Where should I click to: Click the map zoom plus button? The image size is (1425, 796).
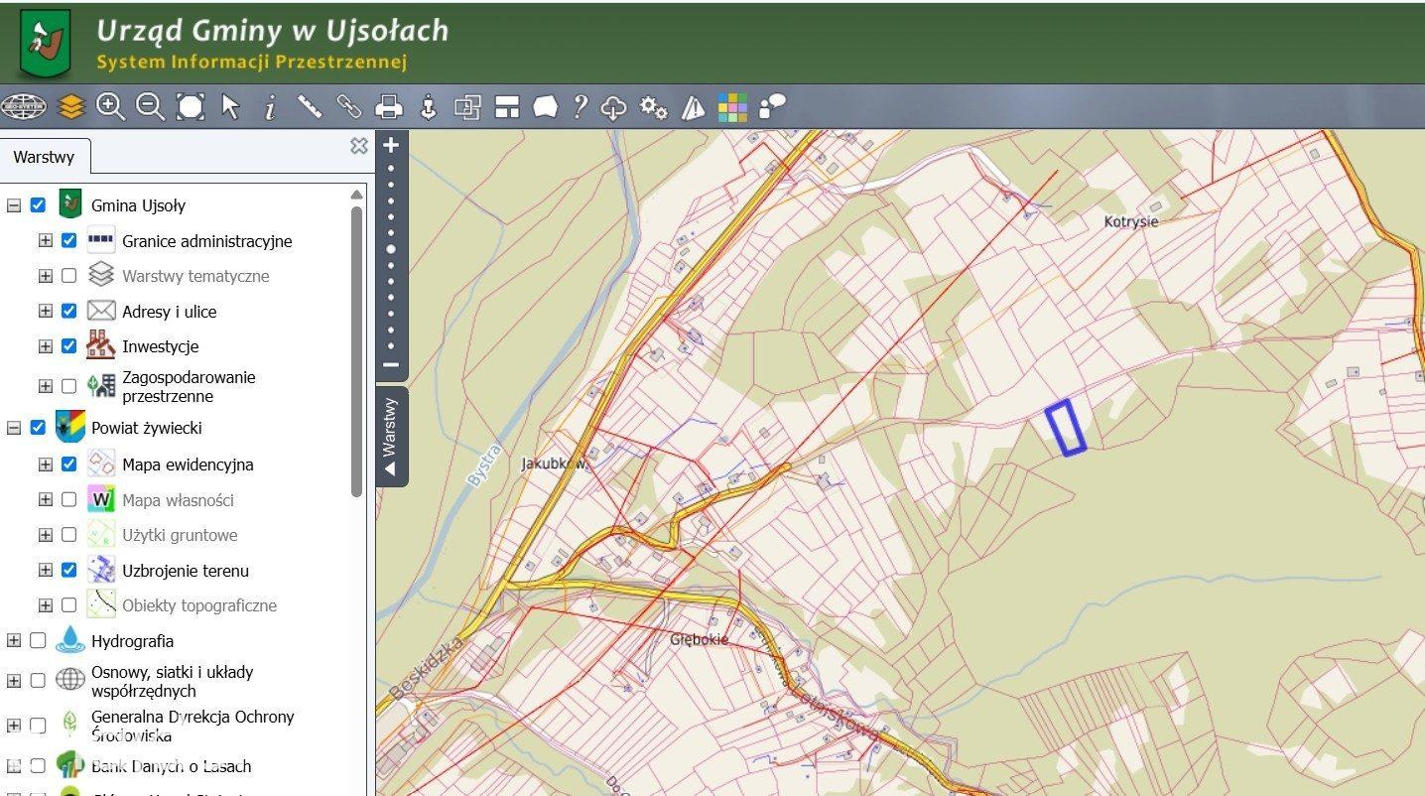pyautogui.click(x=391, y=145)
